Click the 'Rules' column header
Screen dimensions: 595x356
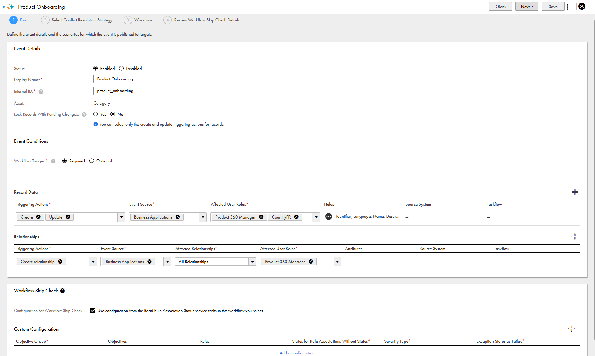[x=205, y=341]
